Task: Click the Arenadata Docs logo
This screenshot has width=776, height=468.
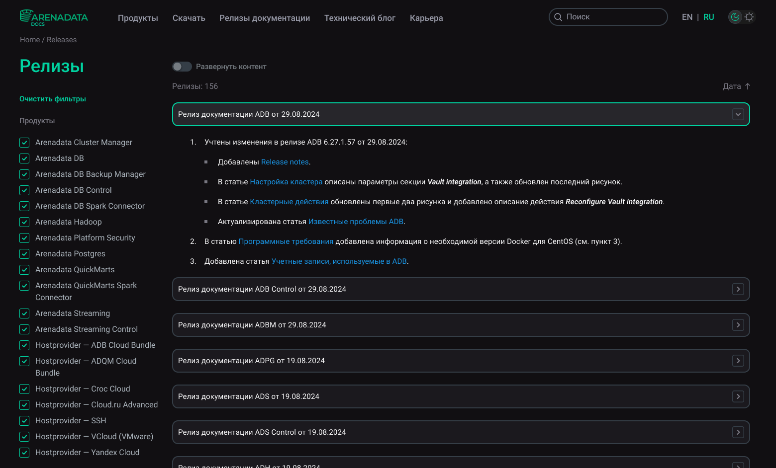Action: [54, 17]
